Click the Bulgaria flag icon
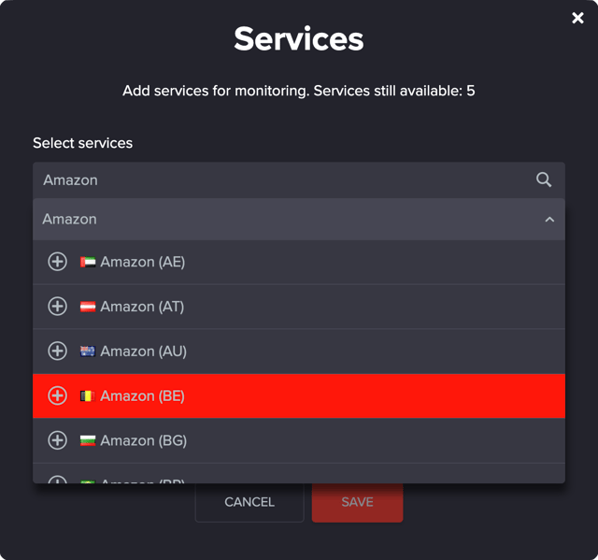 point(88,440)
